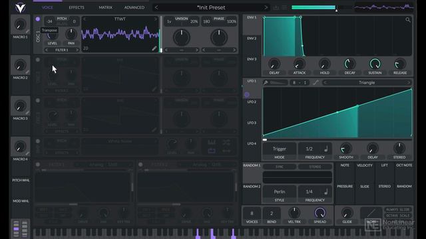This screenshot has height=239, width=426.
Task: Click the Spread knob
Action: tap(319, 212)
